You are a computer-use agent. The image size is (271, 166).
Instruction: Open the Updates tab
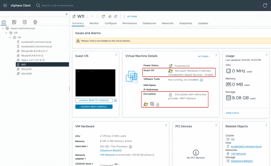coord(203,23)
